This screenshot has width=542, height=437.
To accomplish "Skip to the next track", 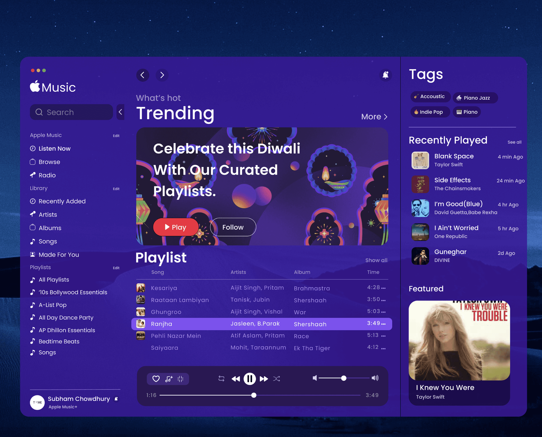I will pyautogui.click(x=264, y=379).
